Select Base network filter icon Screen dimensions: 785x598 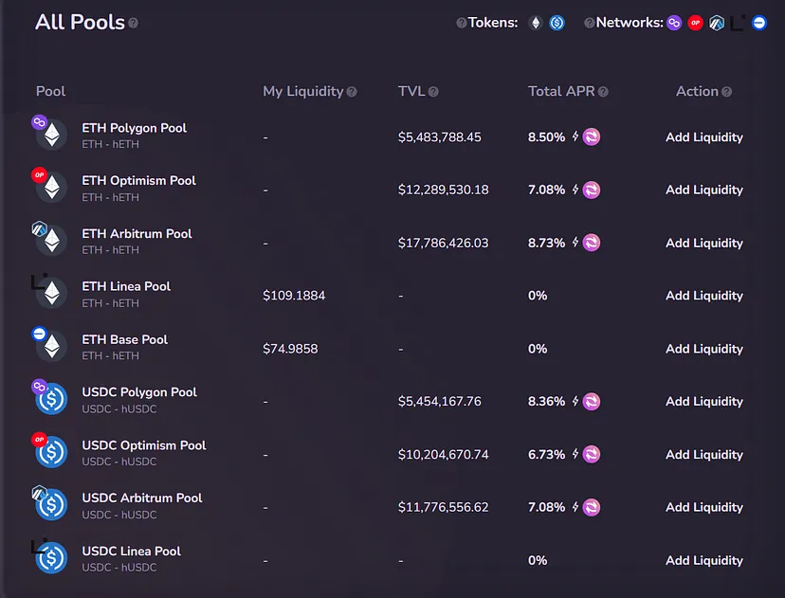point(759,23)
